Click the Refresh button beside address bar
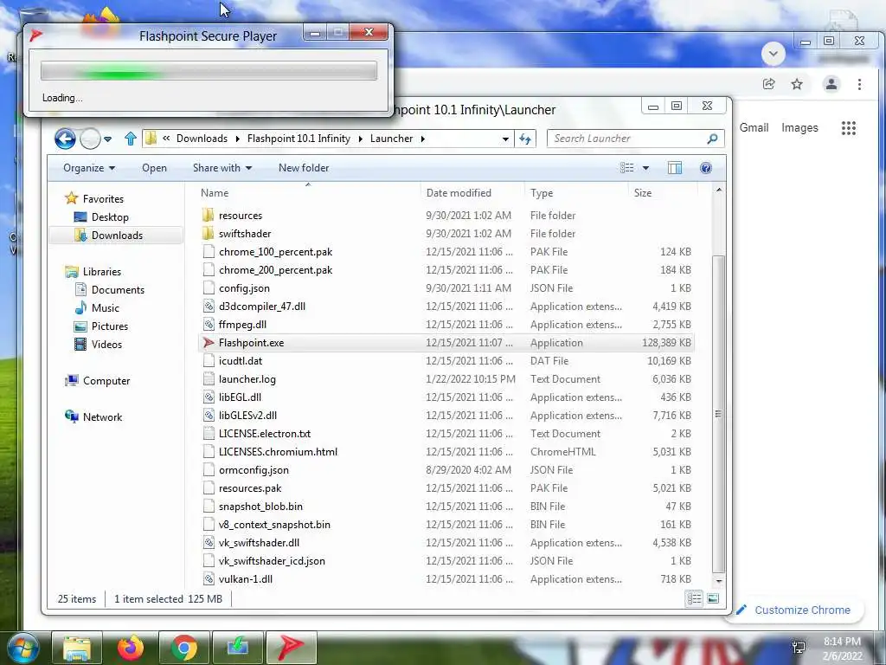 [x=525, y=139]
